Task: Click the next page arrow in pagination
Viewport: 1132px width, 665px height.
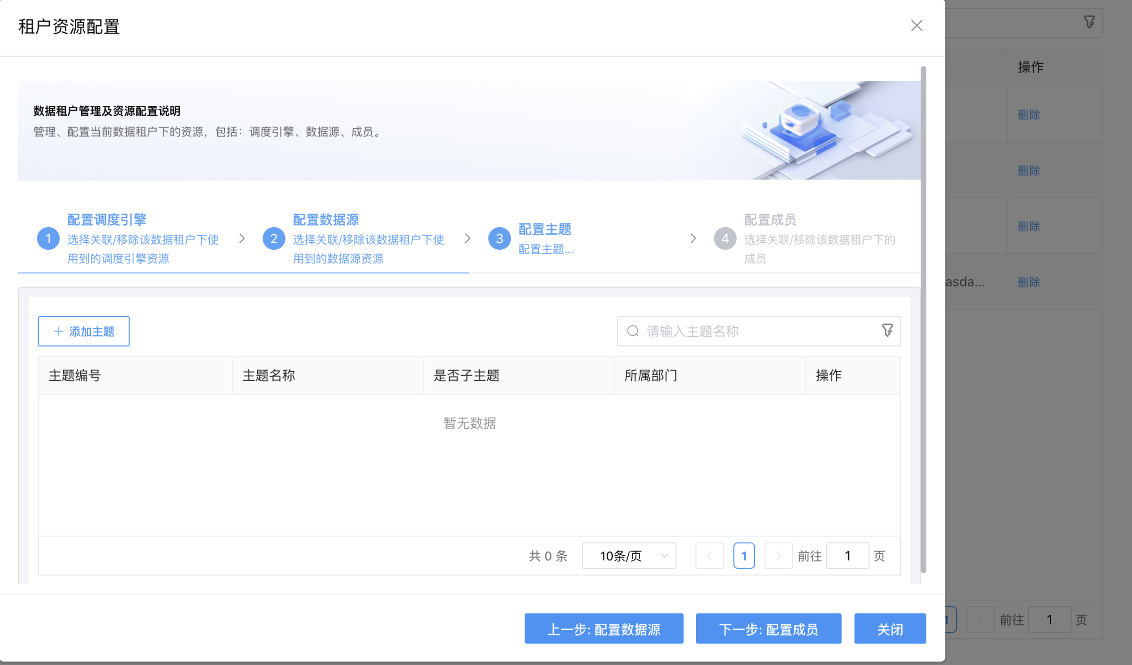Action: click(778, 556)
